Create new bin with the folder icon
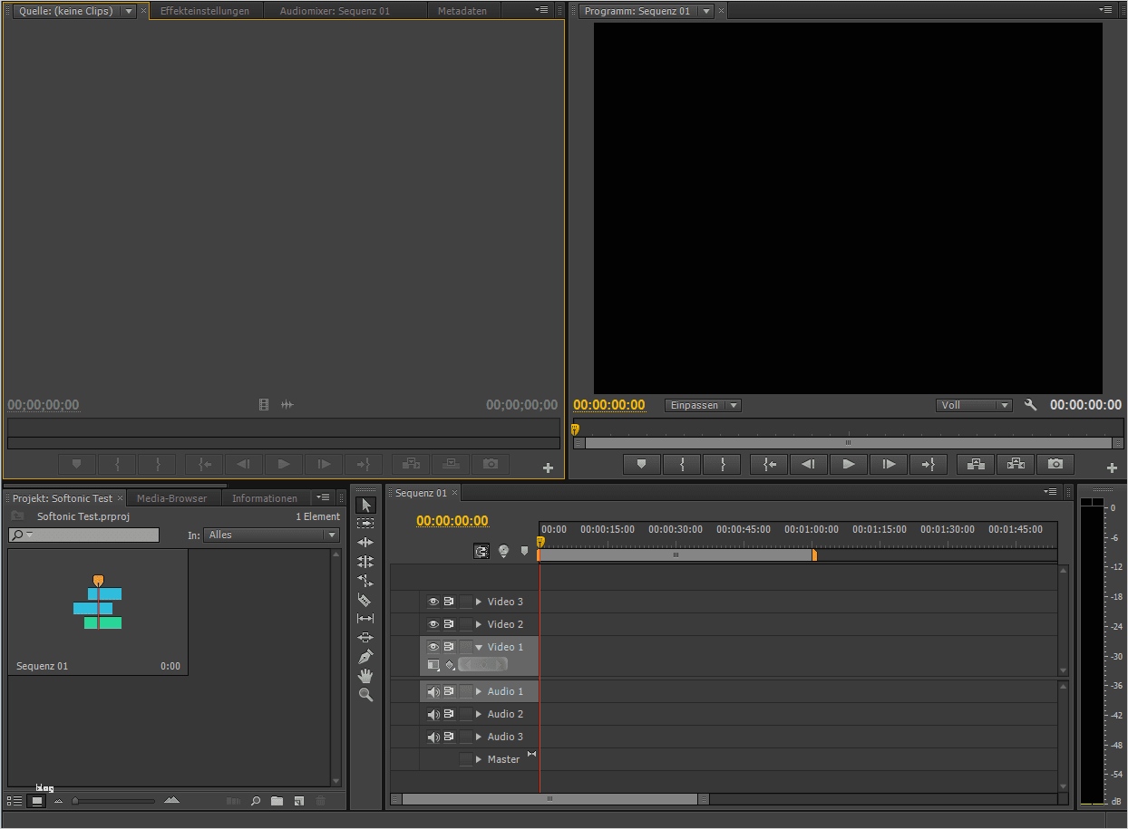The image size is (1128, 829). point(277,801)
